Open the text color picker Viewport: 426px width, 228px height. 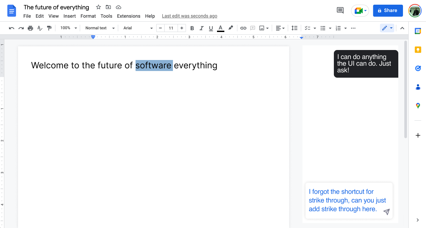(220, 28)
